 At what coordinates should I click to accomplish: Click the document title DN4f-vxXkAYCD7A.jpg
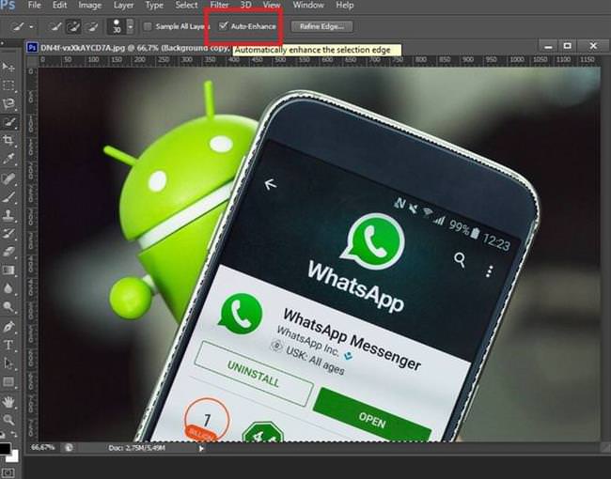[83, 48]
